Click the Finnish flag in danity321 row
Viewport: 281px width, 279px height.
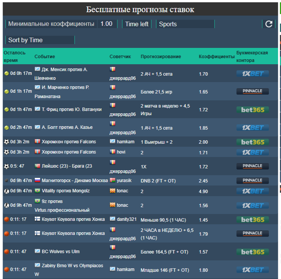click(37, 219)
